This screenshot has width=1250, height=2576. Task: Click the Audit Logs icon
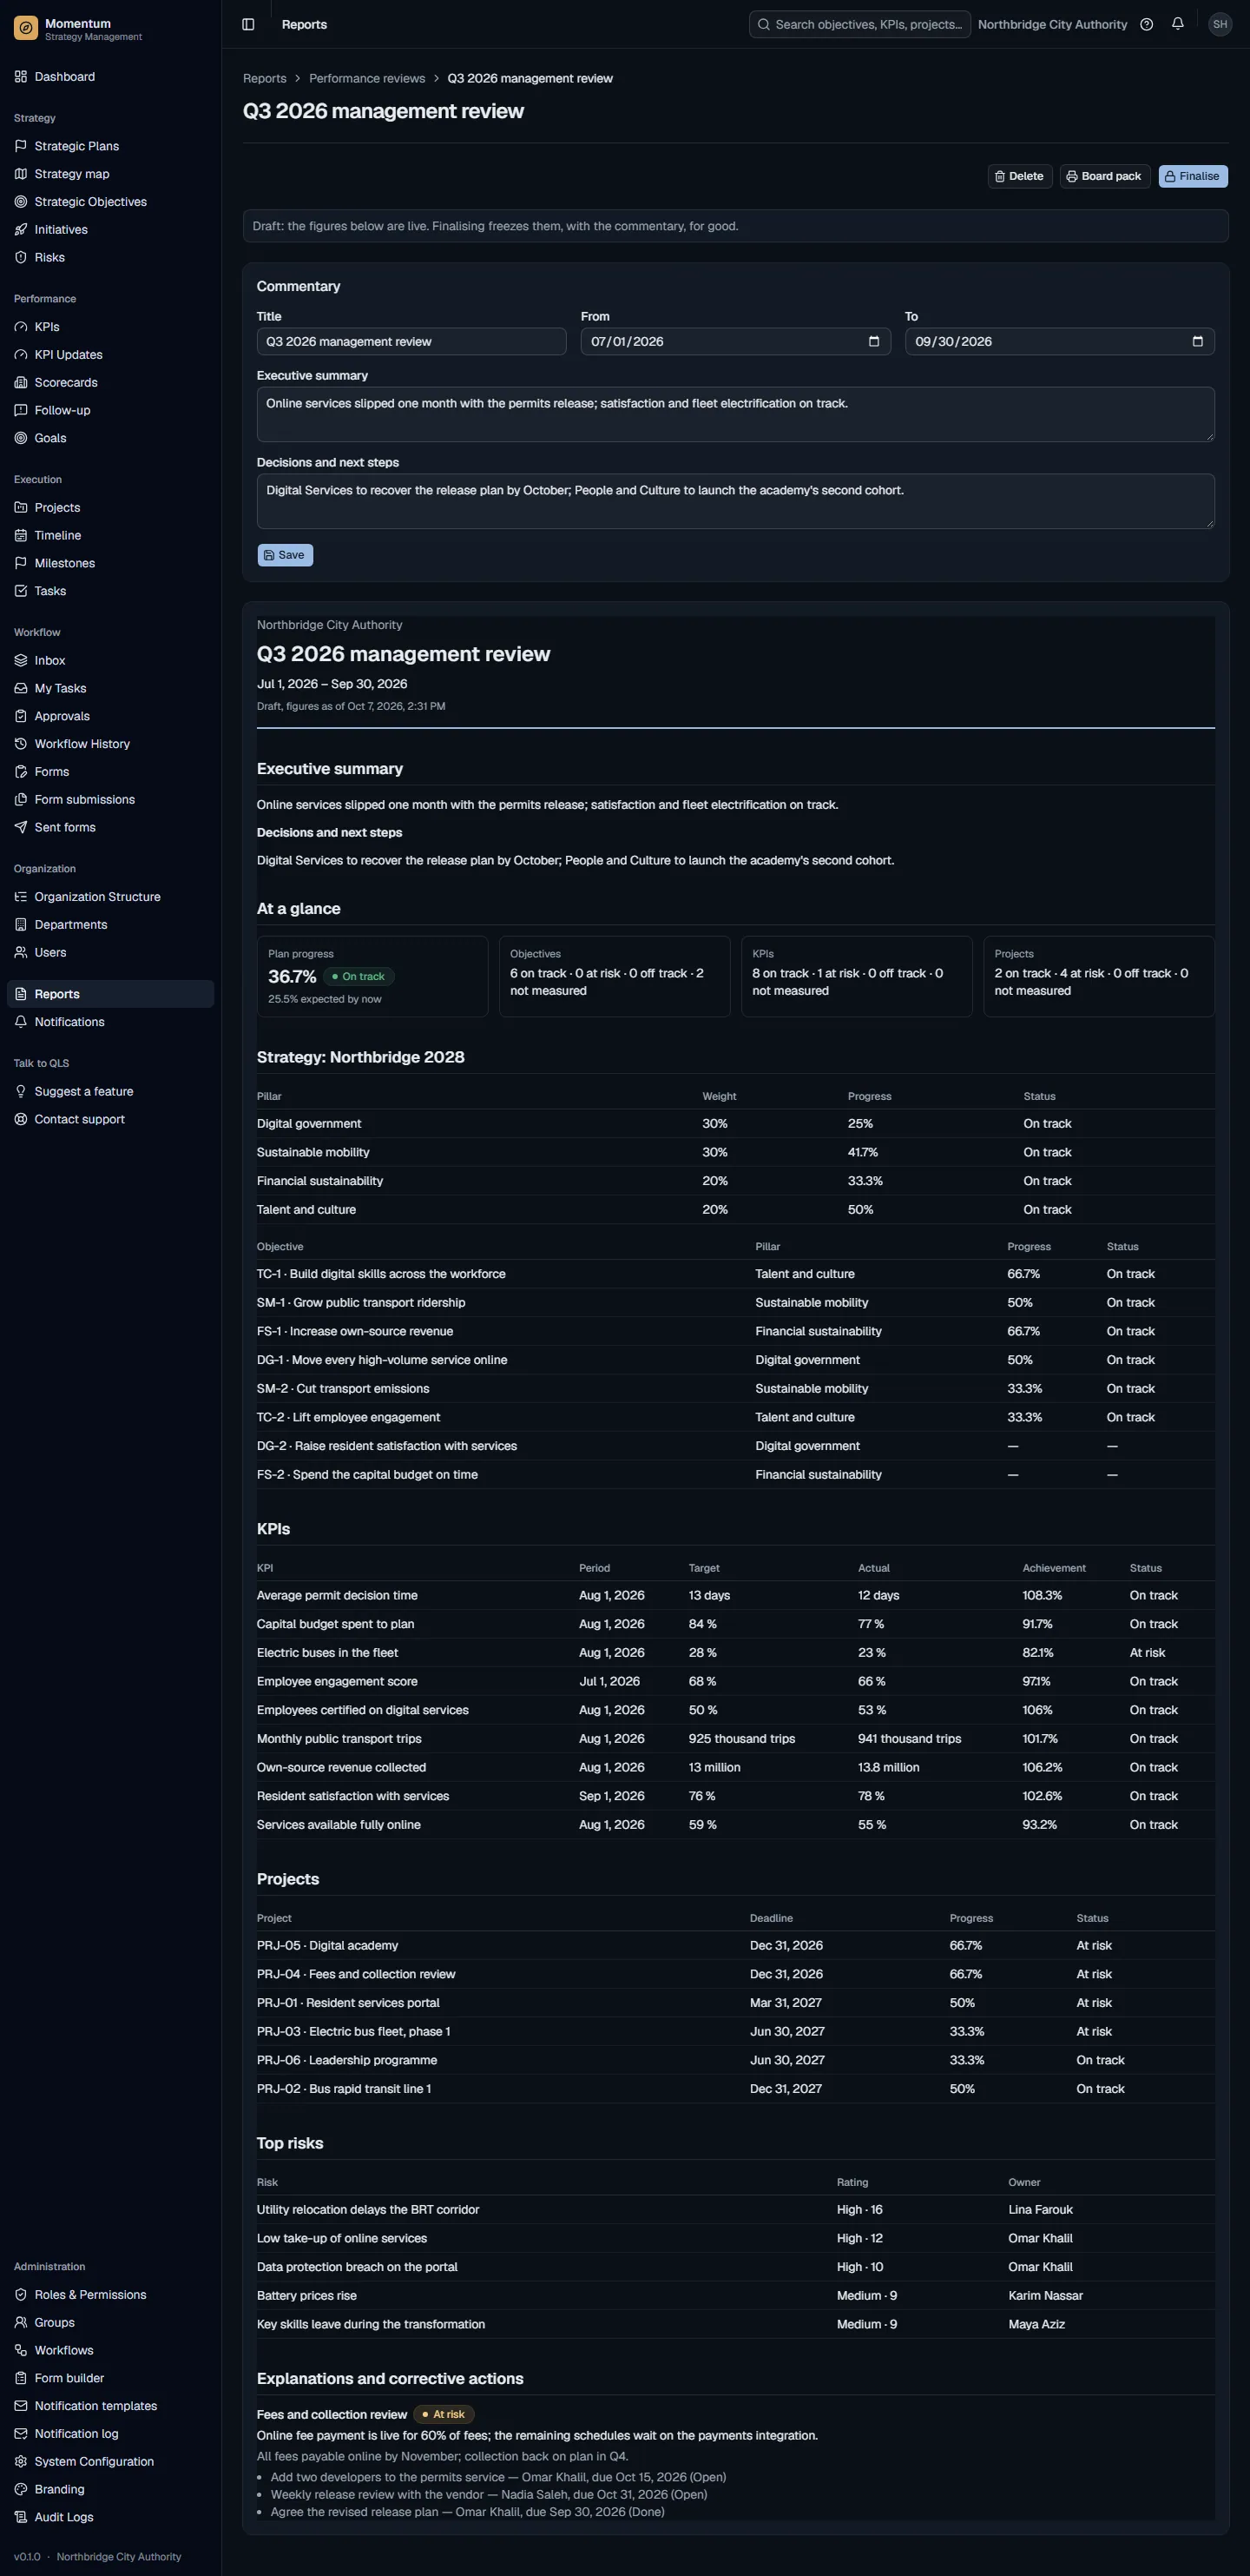click(21, 2517)
